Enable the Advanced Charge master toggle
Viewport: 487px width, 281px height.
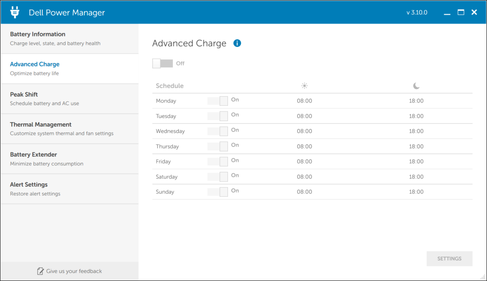tap(162, 63)
